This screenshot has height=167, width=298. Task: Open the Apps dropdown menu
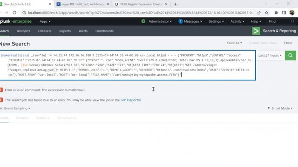[45, 21]
